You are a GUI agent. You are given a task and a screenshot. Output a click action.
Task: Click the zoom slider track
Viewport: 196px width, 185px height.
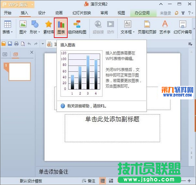[184, 181]
